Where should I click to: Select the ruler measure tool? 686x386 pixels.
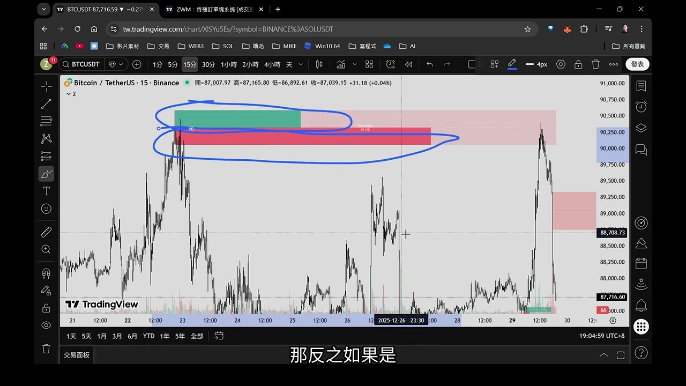coord(47,232)
